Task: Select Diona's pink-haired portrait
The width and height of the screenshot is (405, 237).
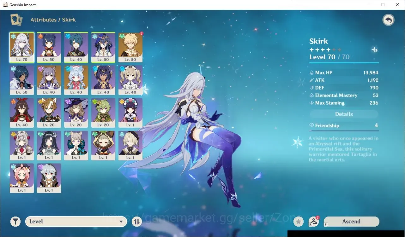Action: coord(22,178)
